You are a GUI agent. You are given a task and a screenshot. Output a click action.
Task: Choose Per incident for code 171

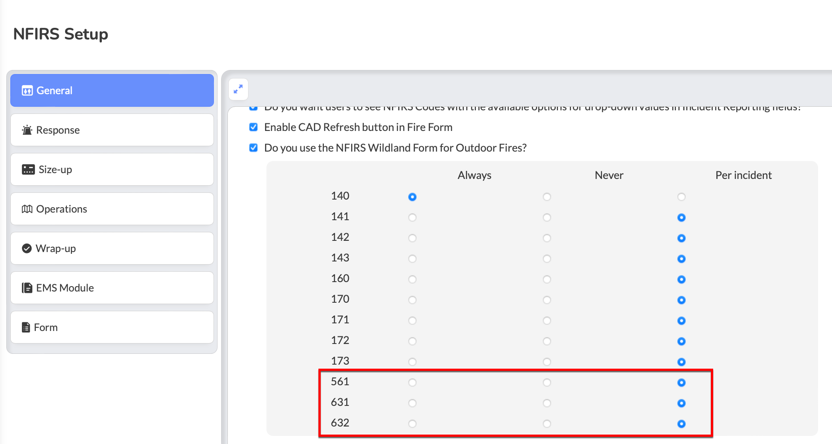tap(681, 321)
